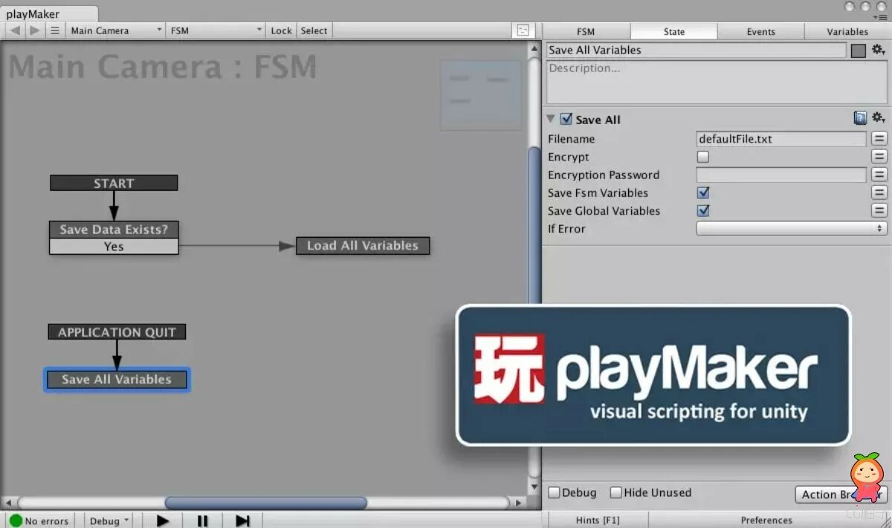
Task: Select the Save Data Exists? state node
Action: (x=114, y=229)
